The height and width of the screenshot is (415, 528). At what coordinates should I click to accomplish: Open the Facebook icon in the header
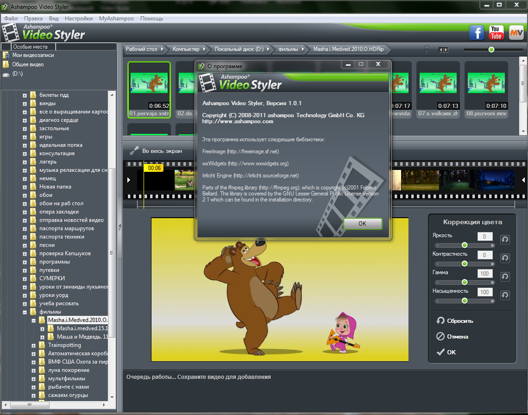[x=477, y=33]
